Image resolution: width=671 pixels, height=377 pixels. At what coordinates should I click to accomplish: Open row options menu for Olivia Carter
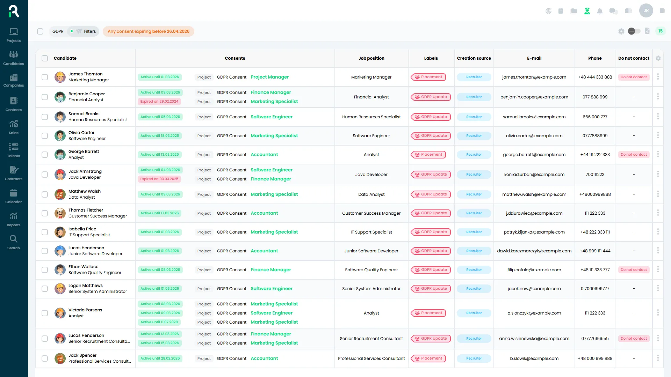658,135
